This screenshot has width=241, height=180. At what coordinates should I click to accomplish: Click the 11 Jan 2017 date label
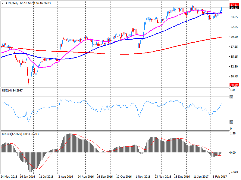pyautogui.click(x=201, y=176)
